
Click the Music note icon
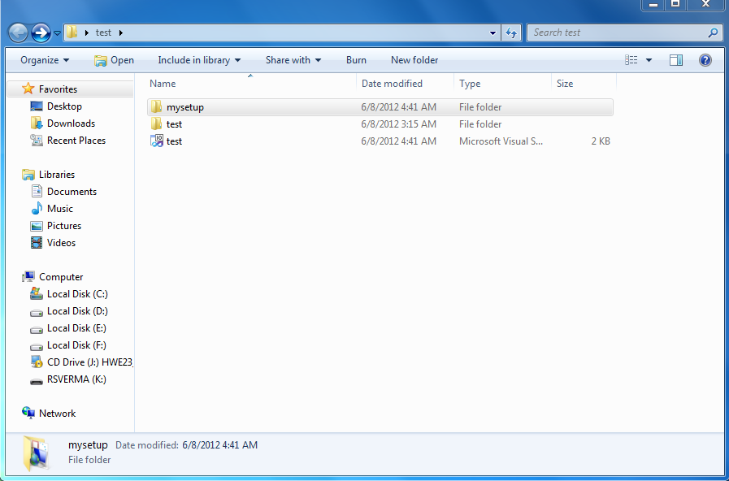pyautogui.click(x=37, y=209)
